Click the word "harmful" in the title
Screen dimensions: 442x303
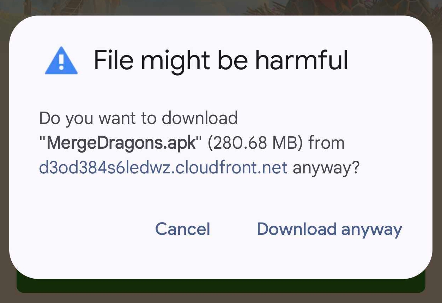pyautogui.click(x=302, y=60)
